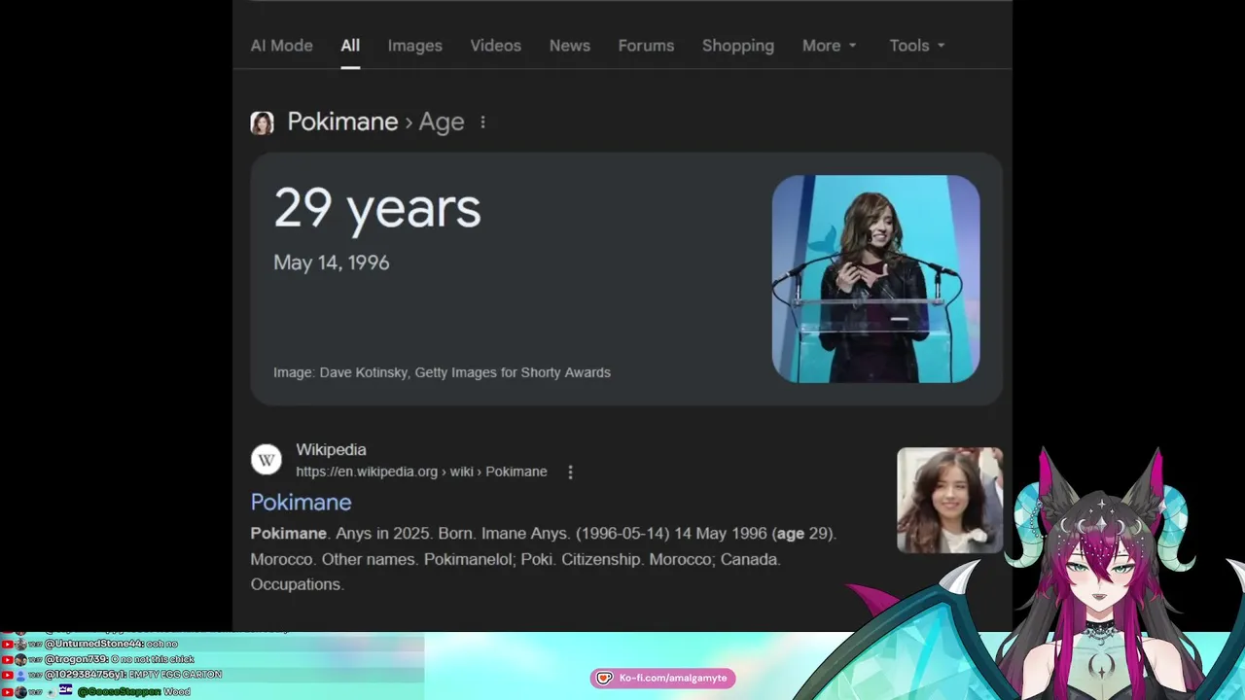Switch to the Shopping tab
Image resolution: width=1245 pixels, height=700 pixels.
click(738, 46)
